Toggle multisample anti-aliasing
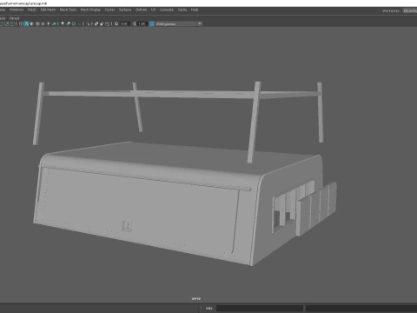 (74, 23)
